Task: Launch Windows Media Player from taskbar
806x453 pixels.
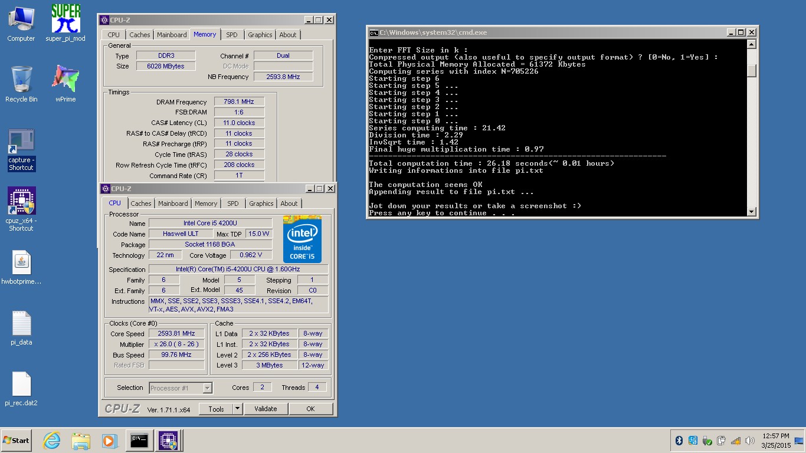Action: pyautogui.click(x=109, y=440)
